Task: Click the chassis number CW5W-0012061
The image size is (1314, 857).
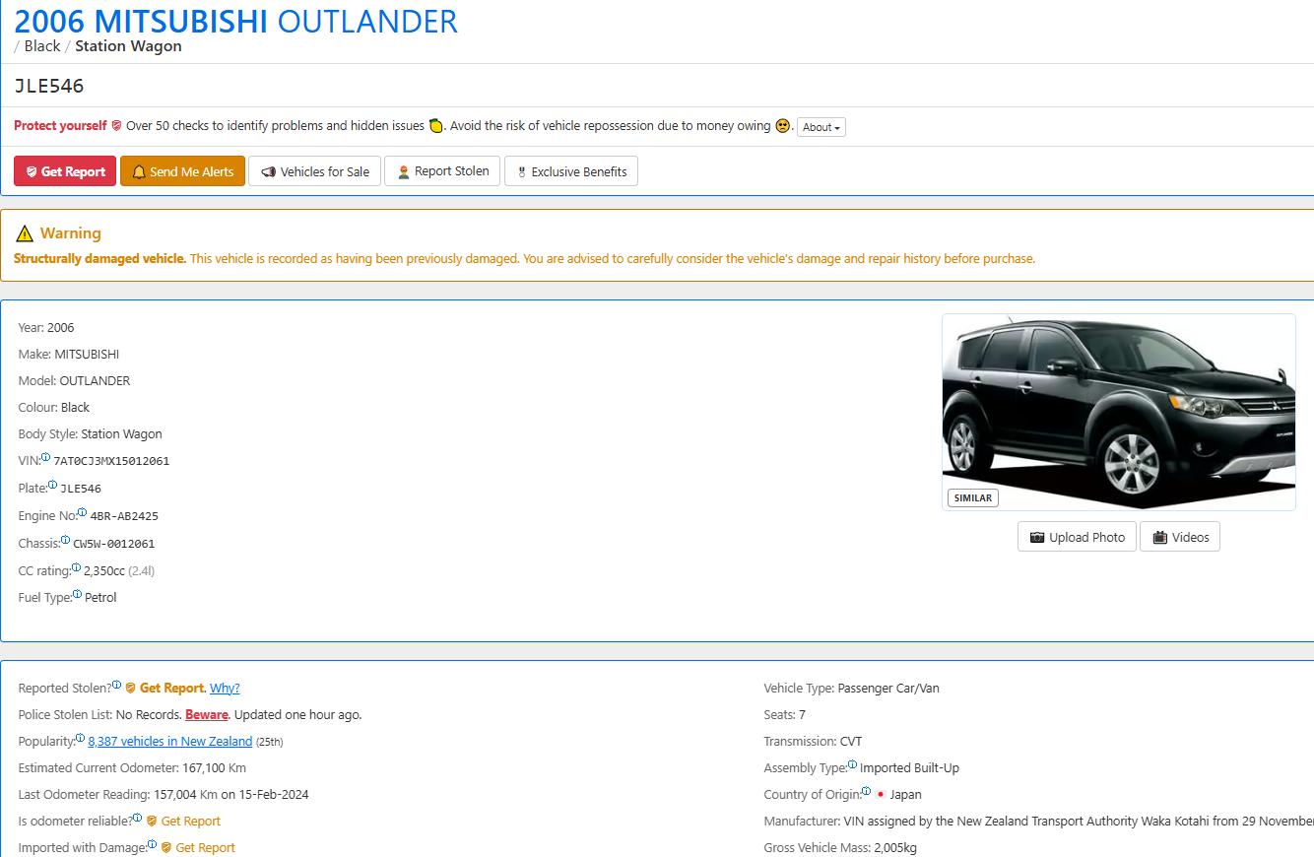Action: pos(113,544)
